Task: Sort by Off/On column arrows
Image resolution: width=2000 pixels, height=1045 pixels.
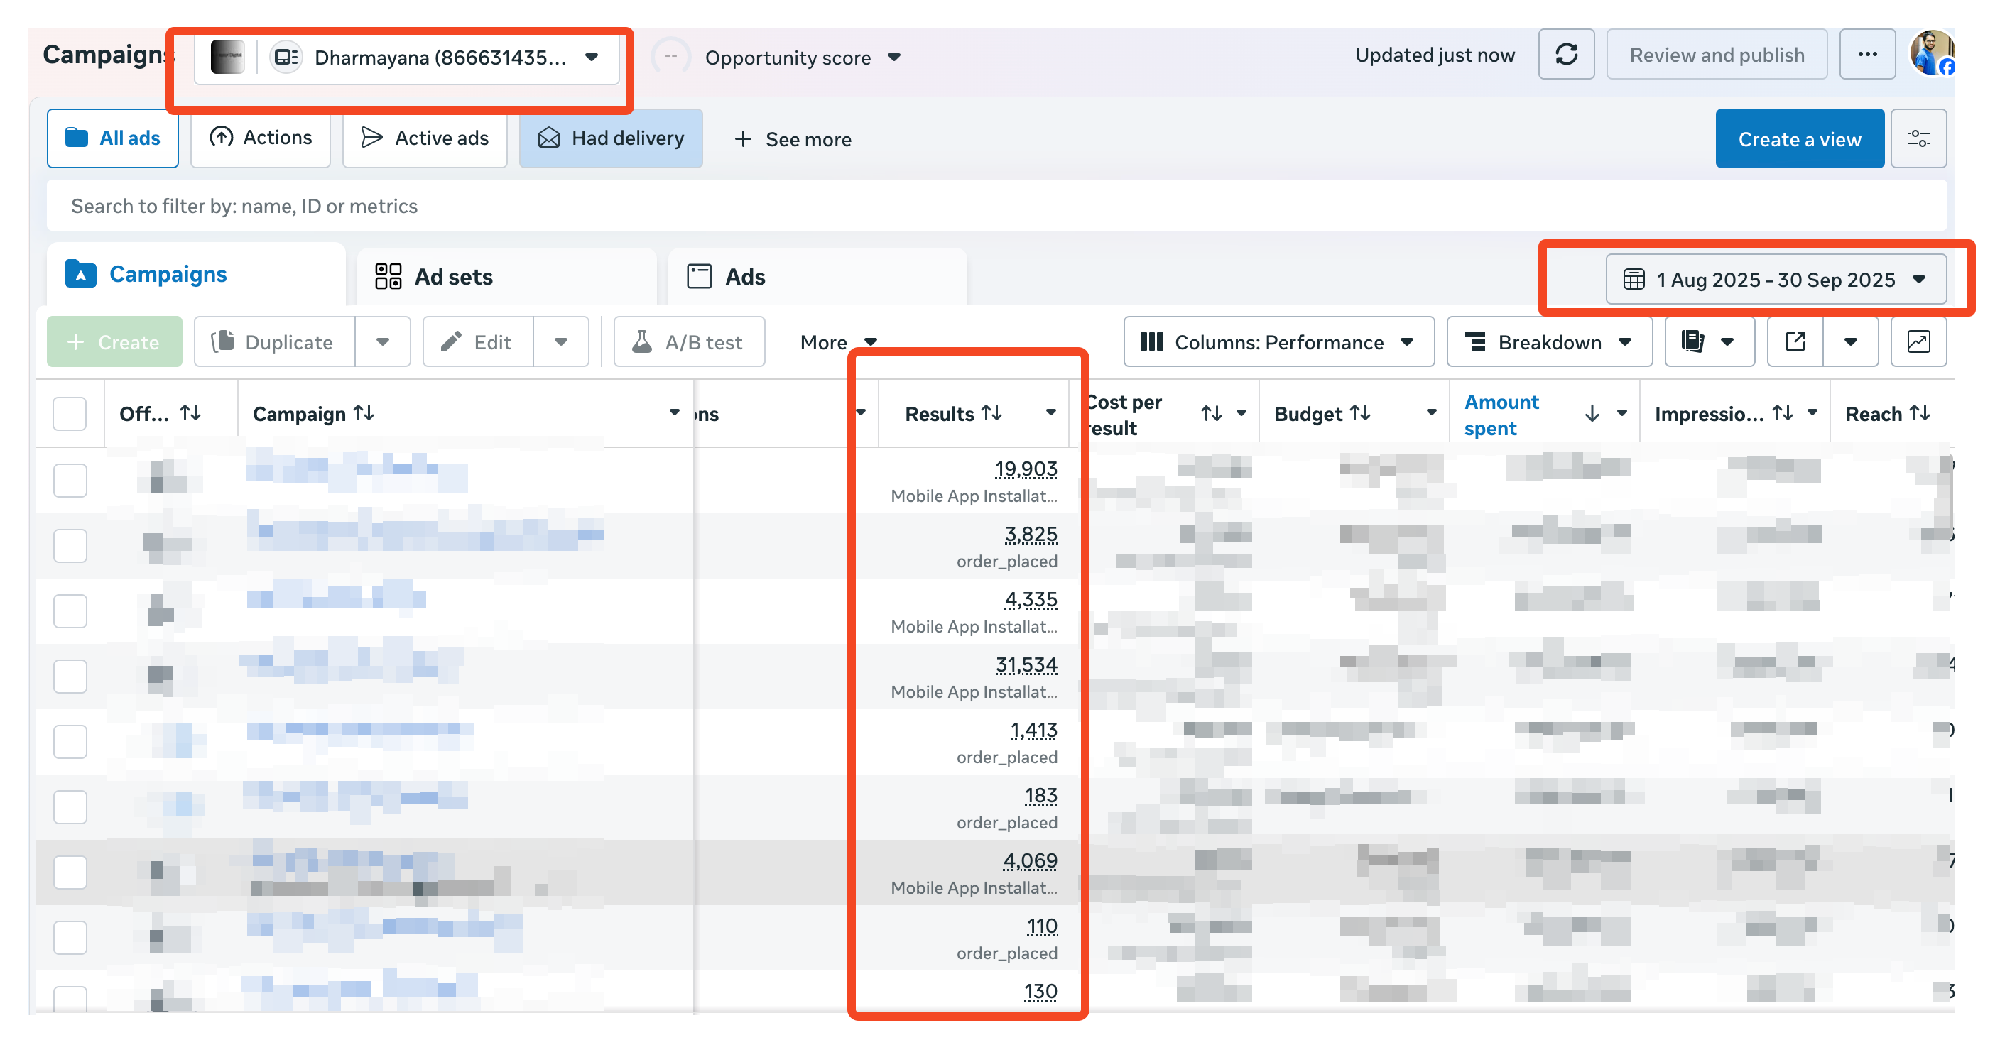Action: [x=191, y=413]
